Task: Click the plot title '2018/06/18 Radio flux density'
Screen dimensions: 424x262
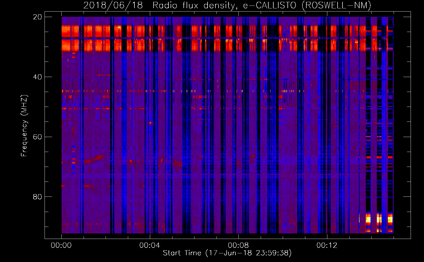Action: (160, 5)
